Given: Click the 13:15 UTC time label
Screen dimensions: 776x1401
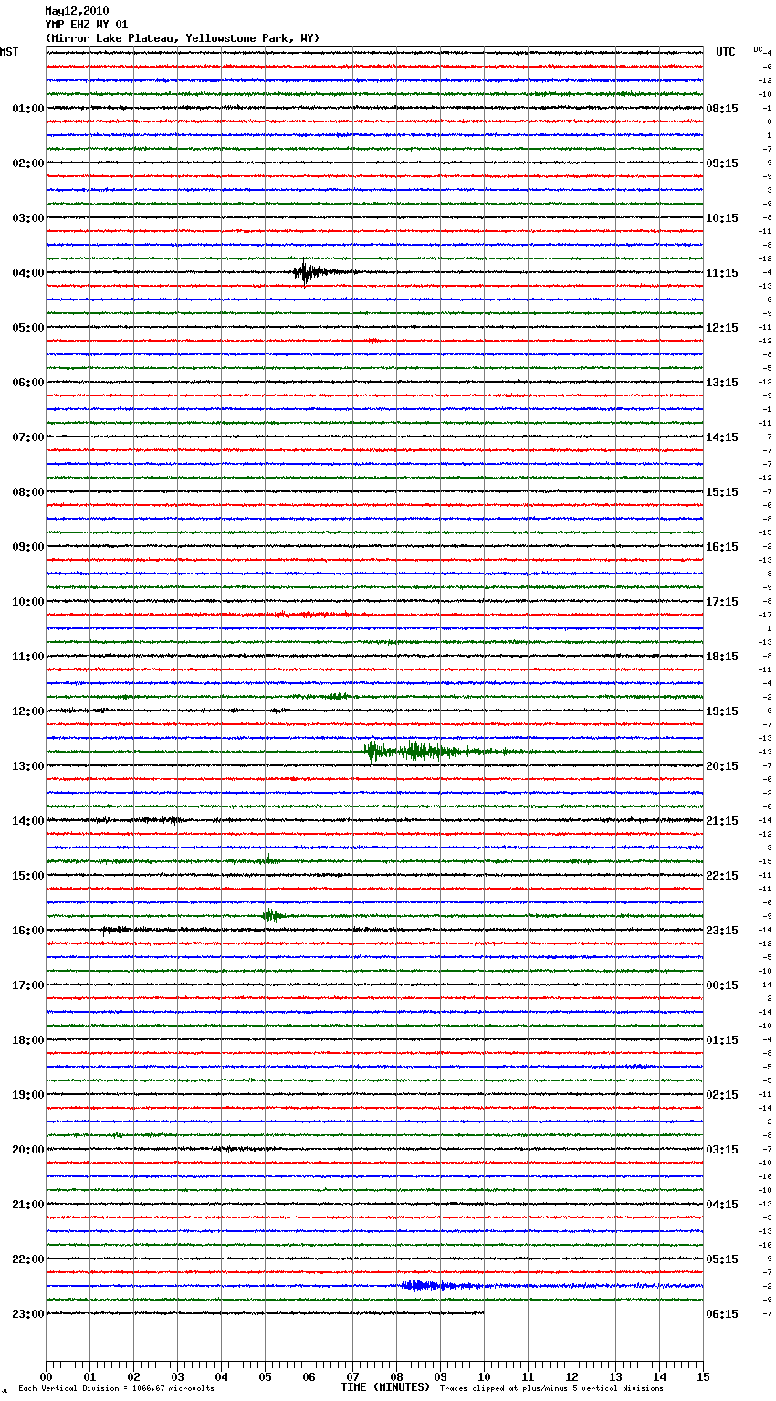Looking at the screenshot, I should pos(722,383).
